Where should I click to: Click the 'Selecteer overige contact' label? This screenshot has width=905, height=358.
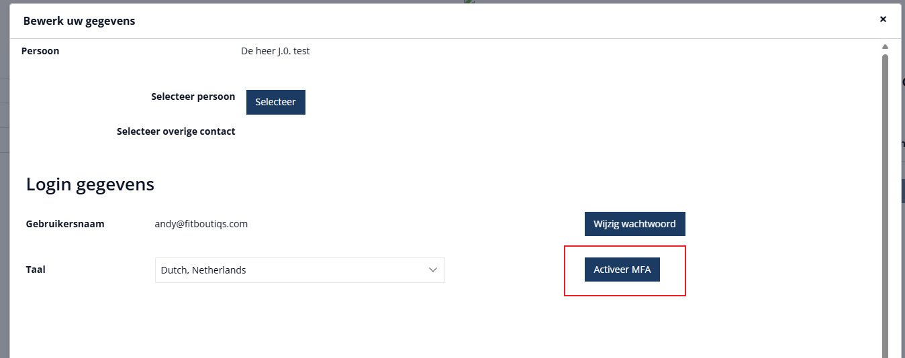tap(176, 131)
